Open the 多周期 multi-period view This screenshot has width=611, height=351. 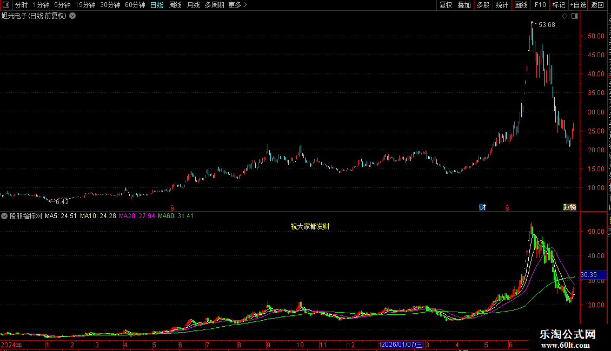pyautogui.click(x=214, y=5)
